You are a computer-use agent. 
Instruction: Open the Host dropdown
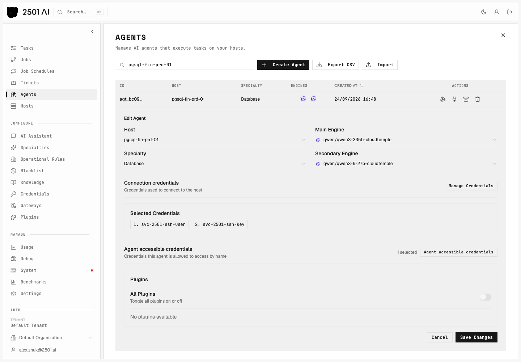[x=215, y=140]
